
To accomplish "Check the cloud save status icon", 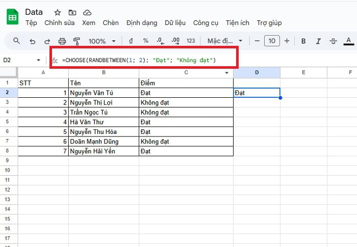I will pyautogui.click(x=87, y=12).
